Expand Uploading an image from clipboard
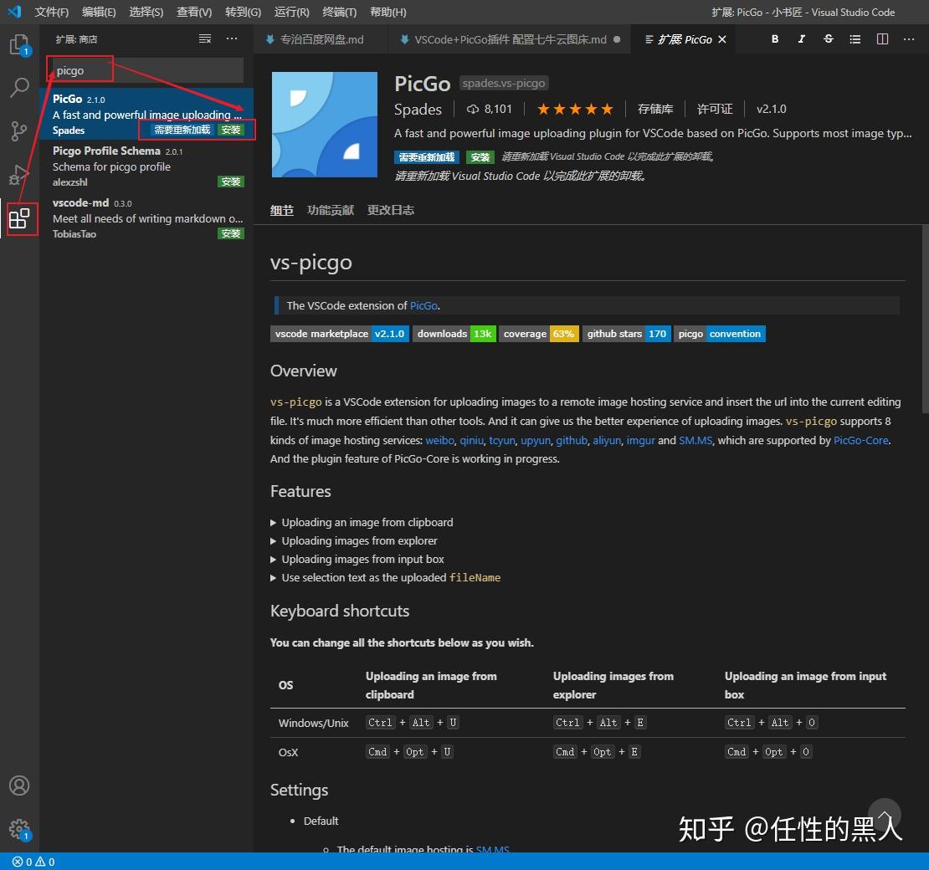This screenshot has width=929, height=870. (x=362, y=522)
